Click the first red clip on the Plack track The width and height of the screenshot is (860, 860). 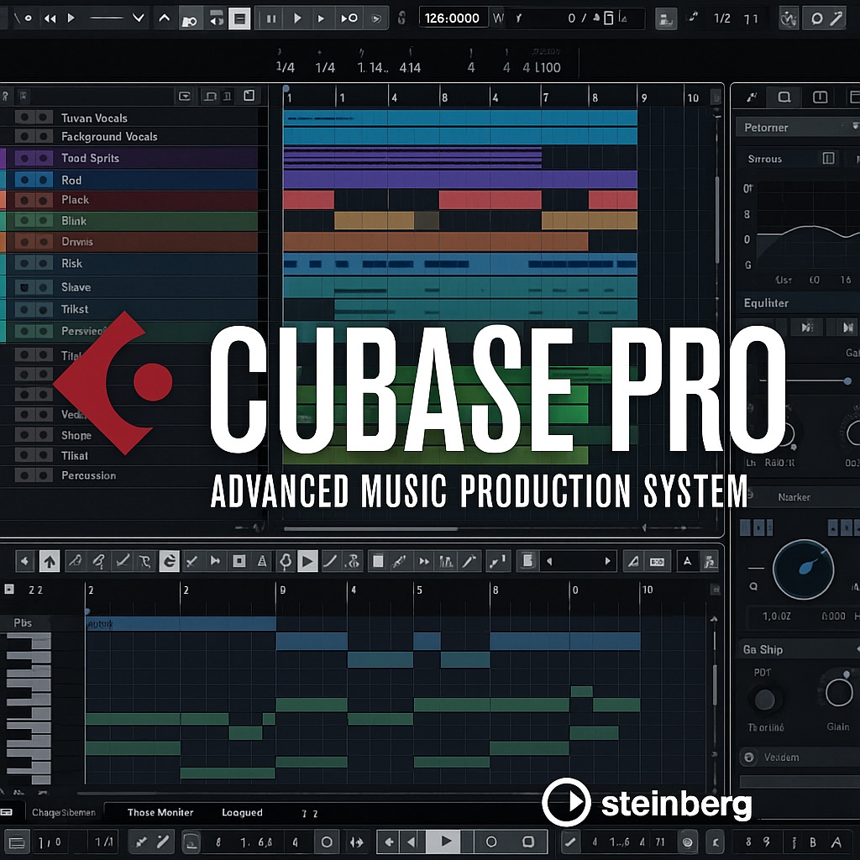tap(308, 200)
